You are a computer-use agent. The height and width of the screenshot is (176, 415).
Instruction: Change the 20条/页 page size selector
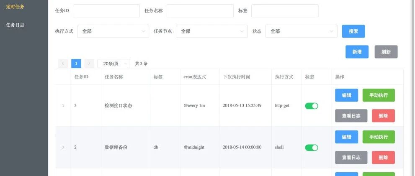click(x=114, y=64)
